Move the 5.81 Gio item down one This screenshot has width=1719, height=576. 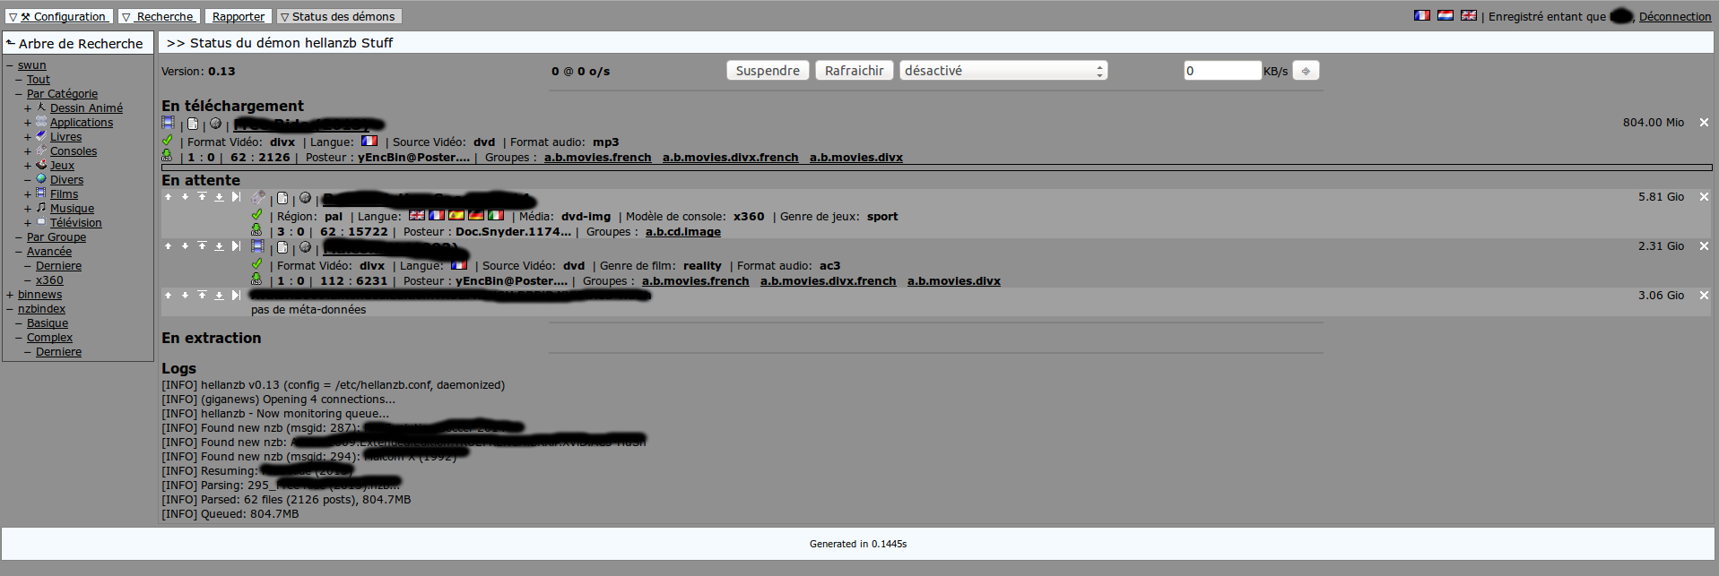pos(185,197)
